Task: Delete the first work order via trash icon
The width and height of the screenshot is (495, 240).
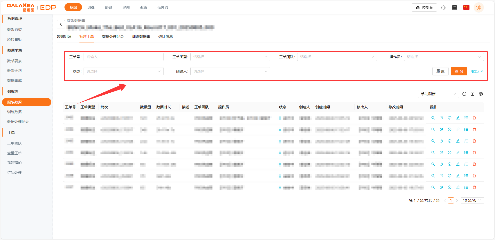Action: [474, 118]
